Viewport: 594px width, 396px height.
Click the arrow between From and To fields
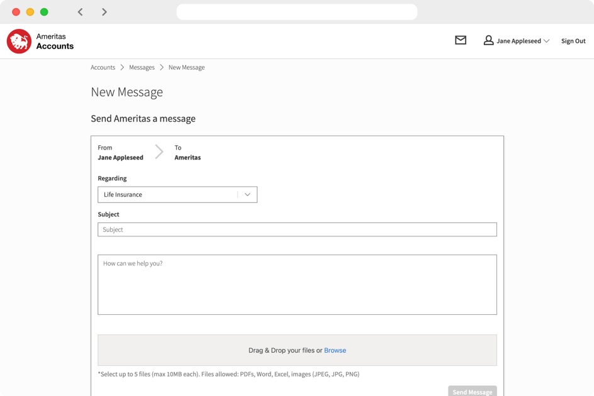pyautogui.click(x=158, y=151)
